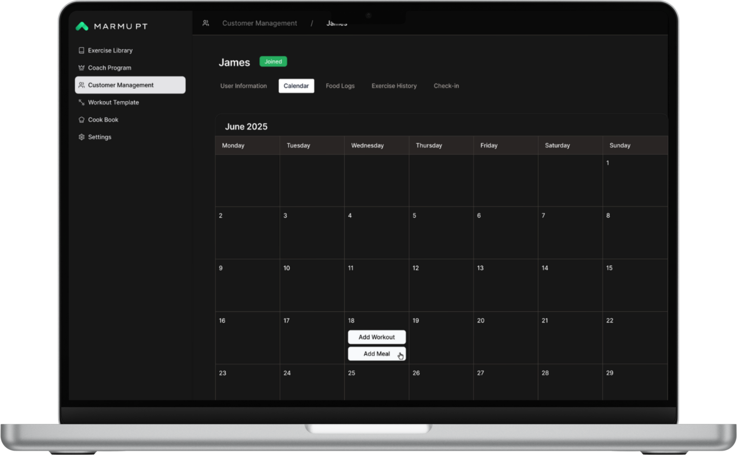This screenshot has height=455, width=737.
Task: Click the Coach Program crown icon
Action: click(81, 68)
